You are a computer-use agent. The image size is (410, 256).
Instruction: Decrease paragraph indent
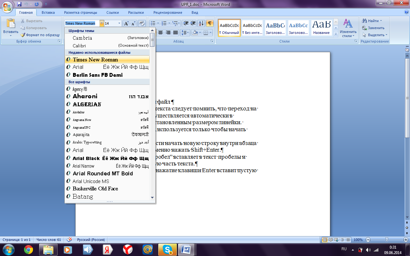(185, 23)
